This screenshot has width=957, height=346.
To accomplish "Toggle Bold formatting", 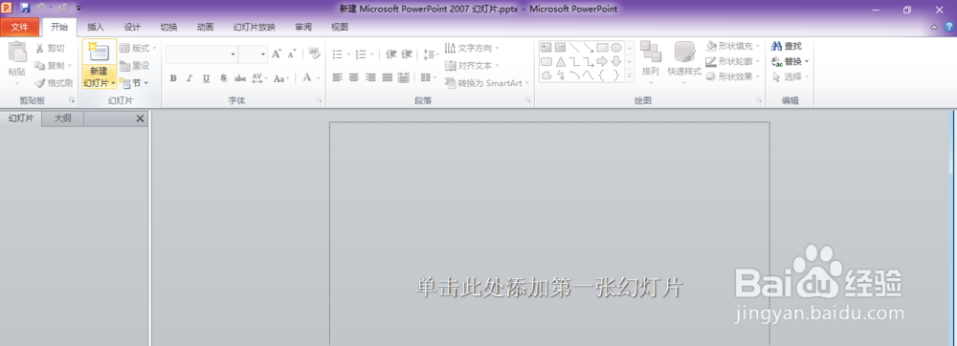I will point(173,78).
